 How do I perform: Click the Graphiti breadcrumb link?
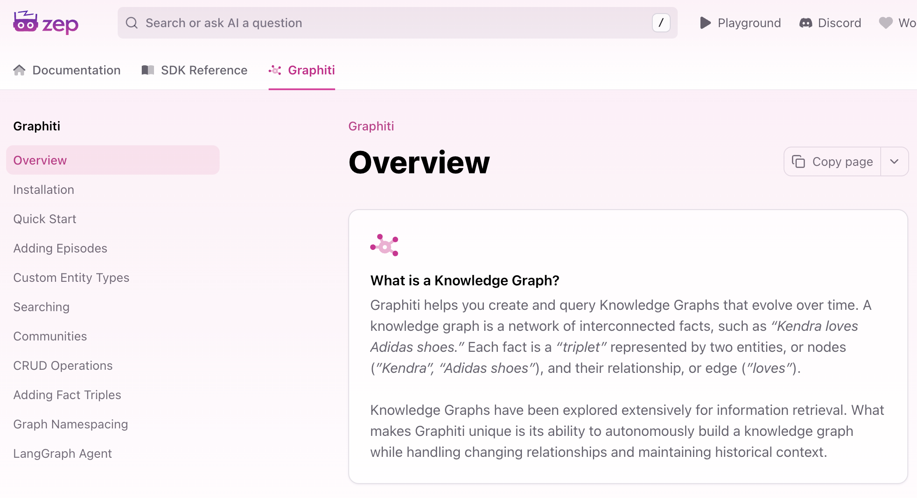pos(371,126)
